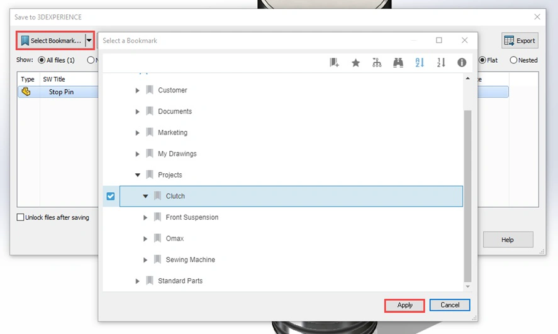This screenshot has height=334, width=558.
Task: Select the Documents tree item label
Action: pyautogui.click(x=175, y=111)
